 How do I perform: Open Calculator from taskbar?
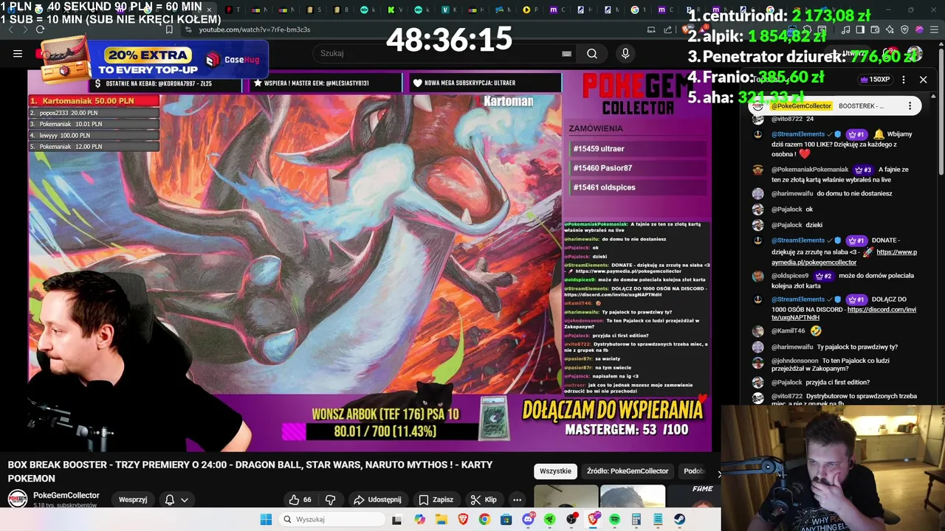tap(636, 519)
